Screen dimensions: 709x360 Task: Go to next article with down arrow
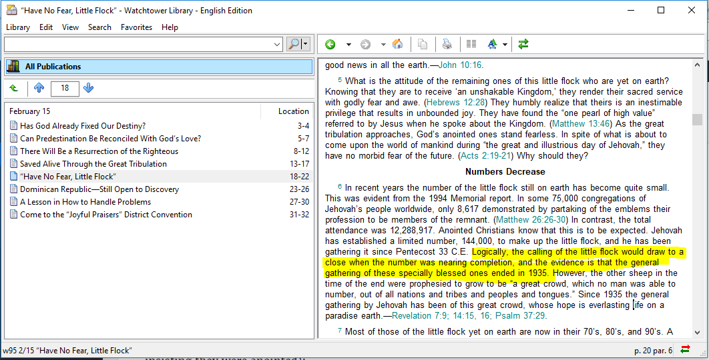89,88
